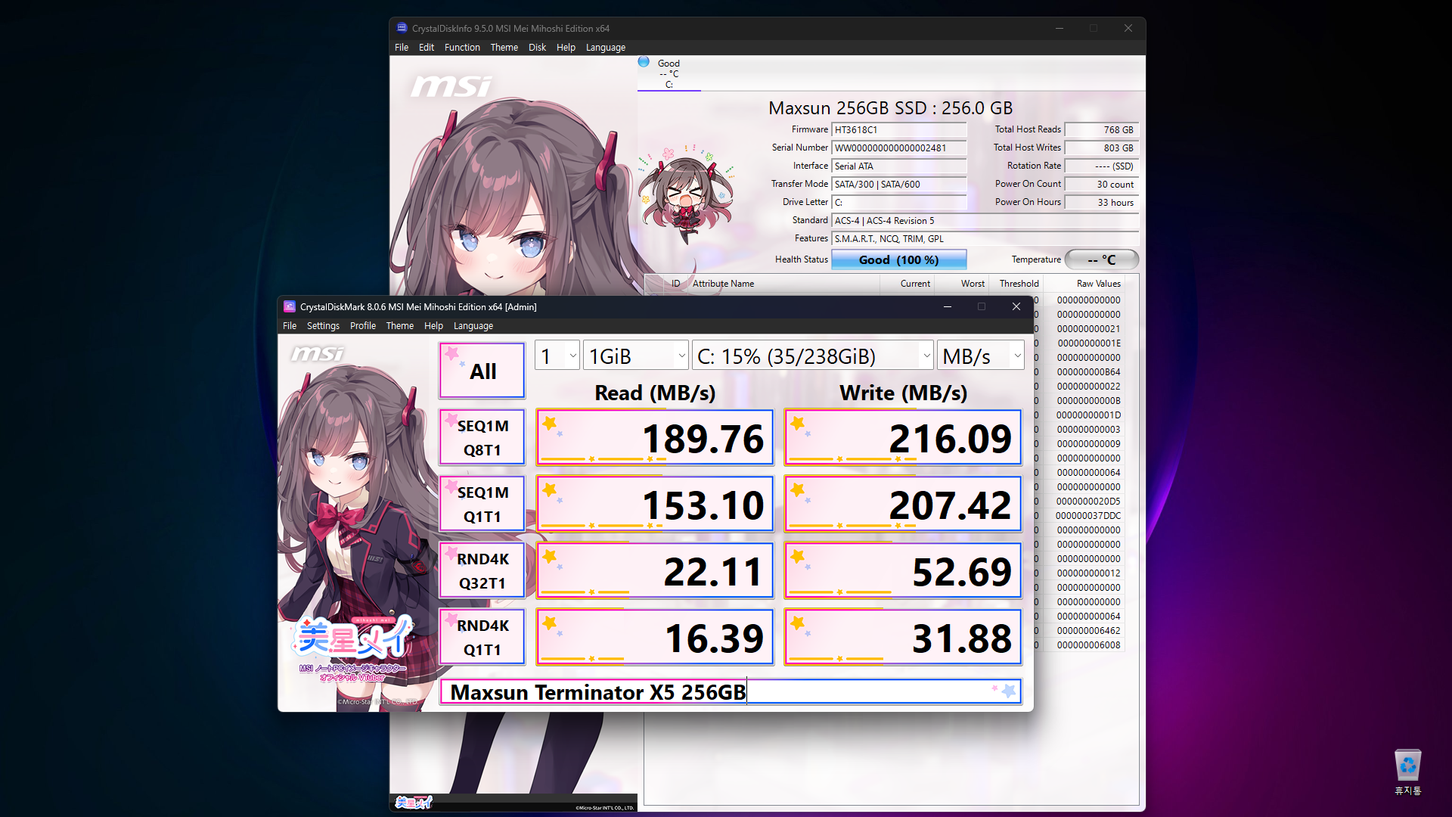The image size is (1452, 817).
Task: Click the Maxsun Terminator X5 comment field
Action: [x=731, y=692]
